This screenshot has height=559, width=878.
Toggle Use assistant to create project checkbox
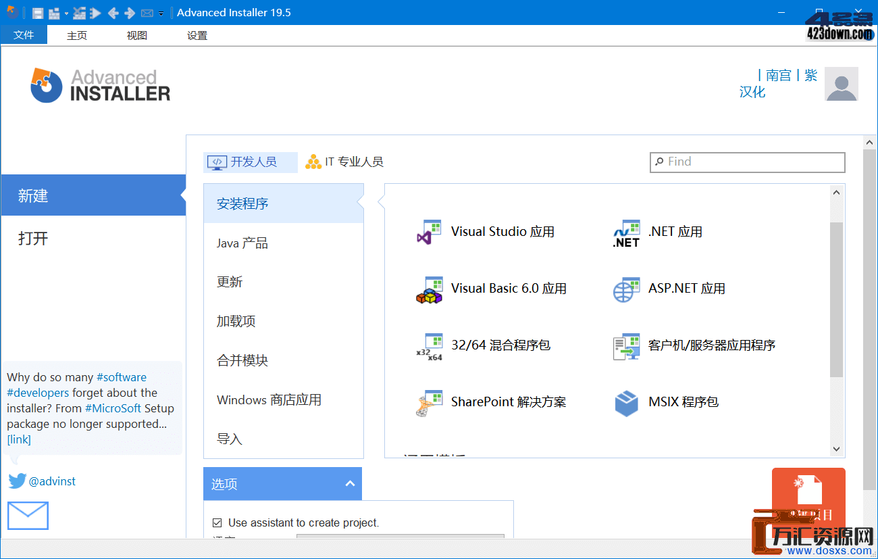tap(217, 522)
